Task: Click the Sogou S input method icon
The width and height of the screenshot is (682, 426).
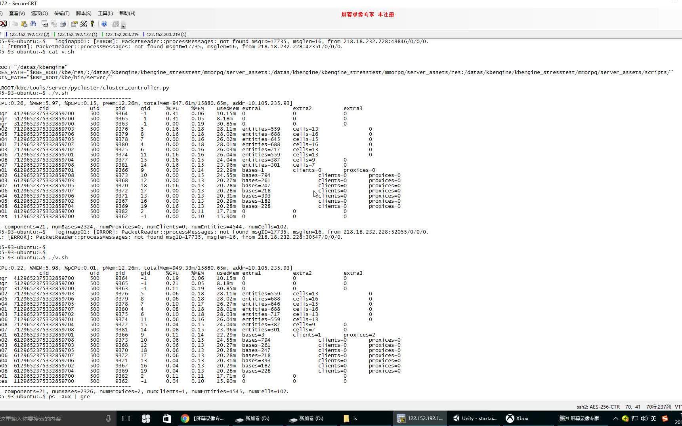Action: (665, 418)
